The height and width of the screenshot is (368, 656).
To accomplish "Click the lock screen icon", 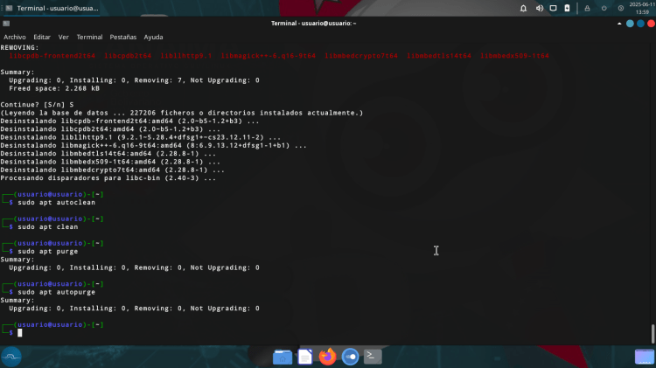I will pyautogui.click(x=589, y=8).
